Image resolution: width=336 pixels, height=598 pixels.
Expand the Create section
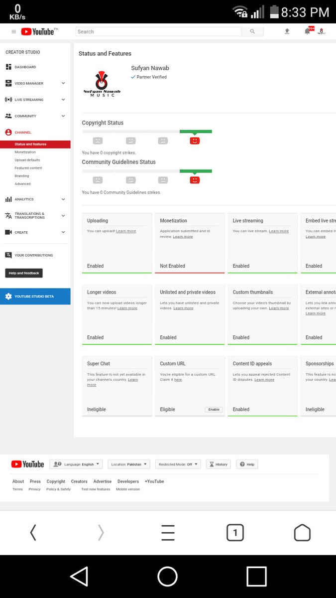pos(63,232)
